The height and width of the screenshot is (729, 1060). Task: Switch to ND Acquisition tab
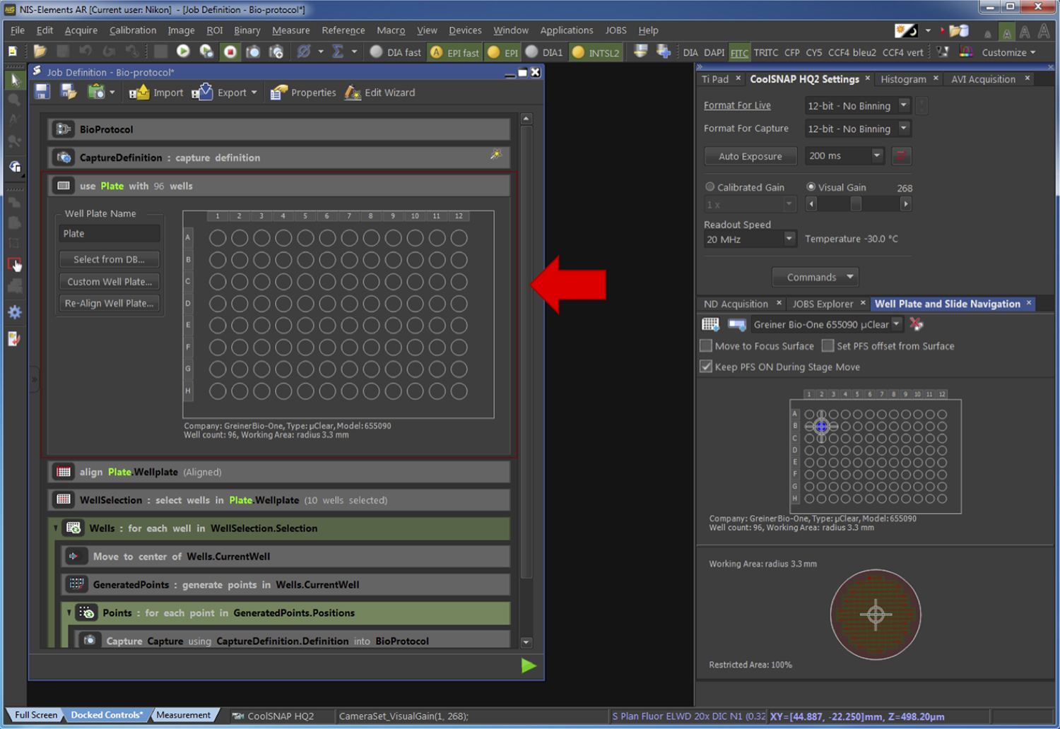point(736,304)
